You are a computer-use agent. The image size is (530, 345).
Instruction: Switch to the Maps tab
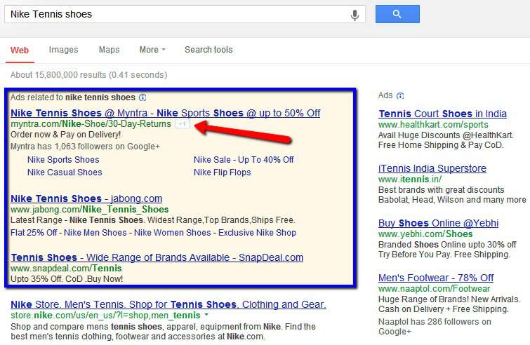pos(110,50)
